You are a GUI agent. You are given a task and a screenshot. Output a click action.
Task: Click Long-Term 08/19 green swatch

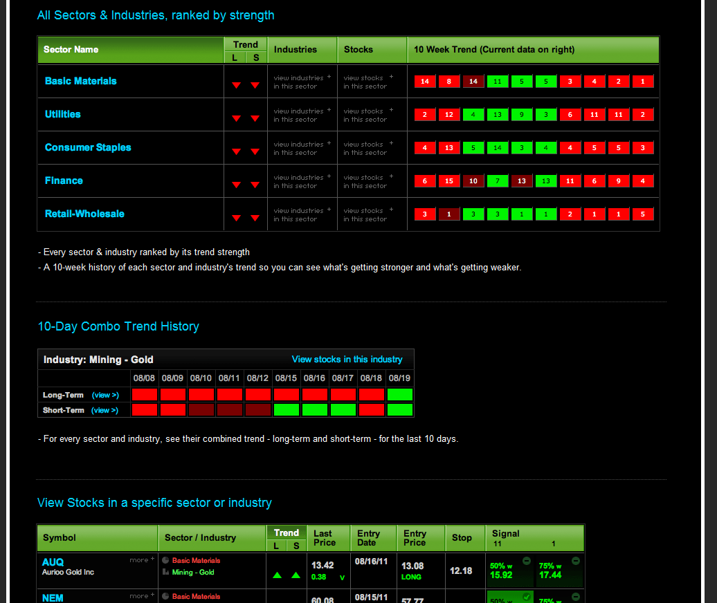pos(399,395)
